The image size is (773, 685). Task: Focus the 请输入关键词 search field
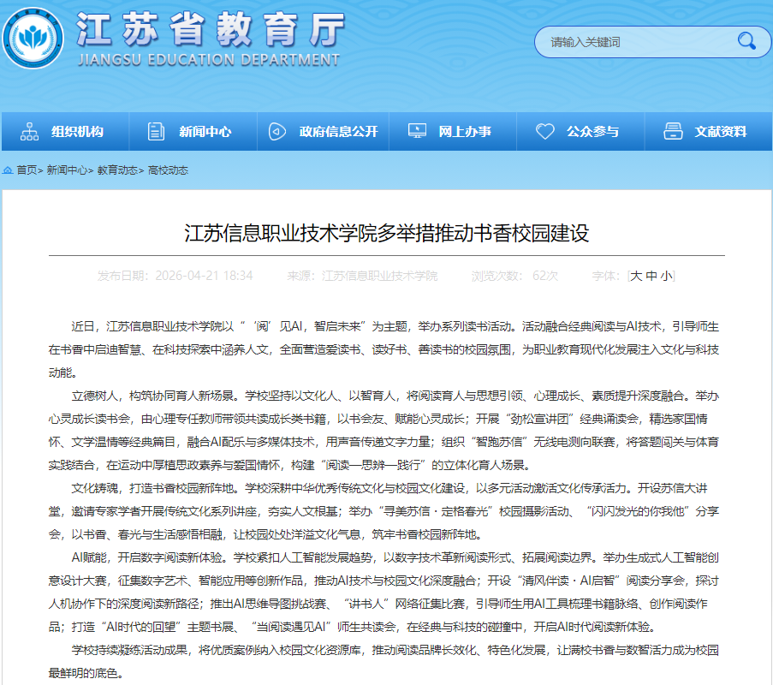633,41
